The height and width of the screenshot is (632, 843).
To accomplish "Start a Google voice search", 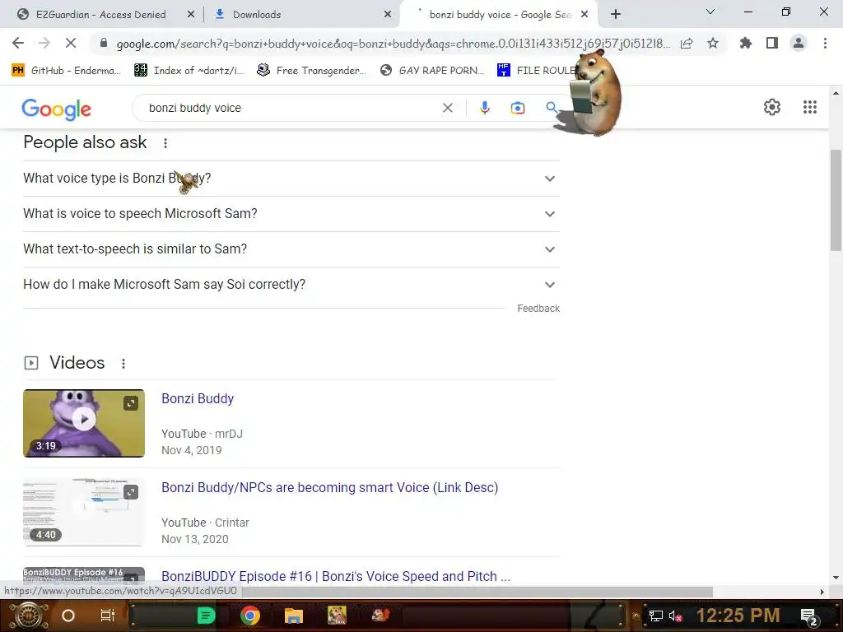I will (x=484, y=108).
